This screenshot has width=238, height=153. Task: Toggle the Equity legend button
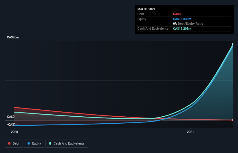point(34,144)
